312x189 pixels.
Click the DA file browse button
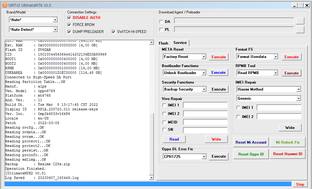300,21
